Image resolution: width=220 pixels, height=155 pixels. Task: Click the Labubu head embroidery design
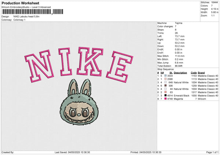coord(79,102)
